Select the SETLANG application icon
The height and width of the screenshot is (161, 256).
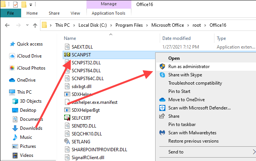point(67,142)
